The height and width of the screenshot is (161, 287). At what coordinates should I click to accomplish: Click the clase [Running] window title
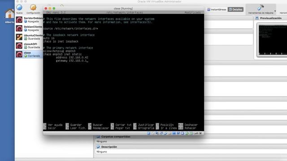pyautogui.click(x=123, y=8)
